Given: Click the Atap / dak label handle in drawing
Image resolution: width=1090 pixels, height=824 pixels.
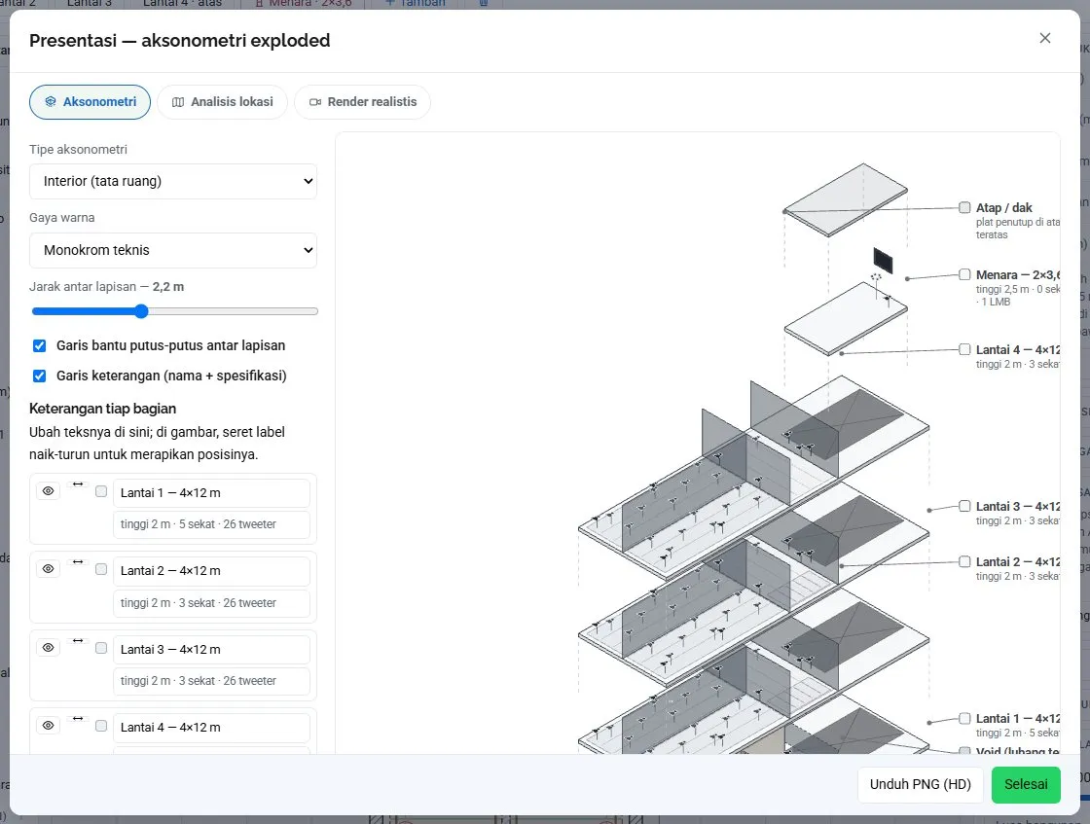Looking at the screenshot, I should [964, 207].
